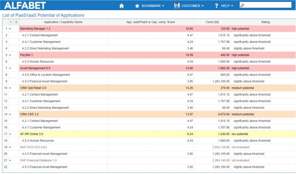Screen dimensions: 296x174
Task: Open the CUSTOMER menu
Action: pyautogui.click(x=193, y=6)
